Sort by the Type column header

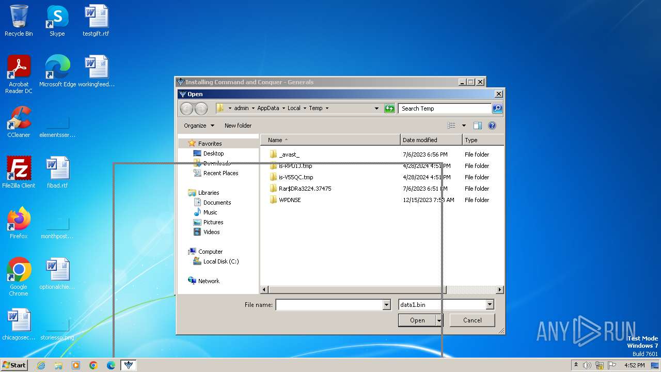(483, 140)
